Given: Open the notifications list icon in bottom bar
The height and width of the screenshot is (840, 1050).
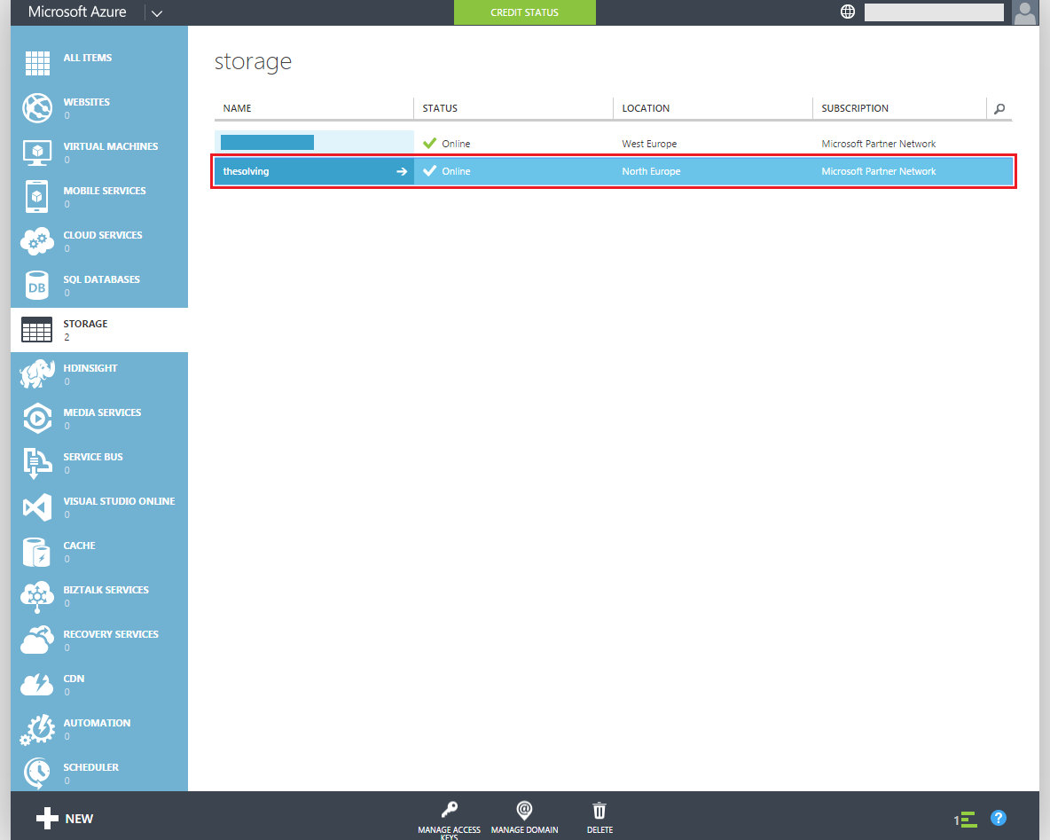Looking at the screenshot, I should click(966, 820).
